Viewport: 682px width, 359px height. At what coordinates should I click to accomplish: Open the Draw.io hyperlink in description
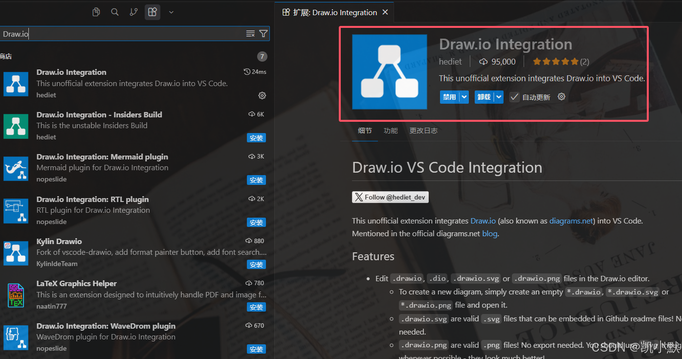tap(483, 221)
